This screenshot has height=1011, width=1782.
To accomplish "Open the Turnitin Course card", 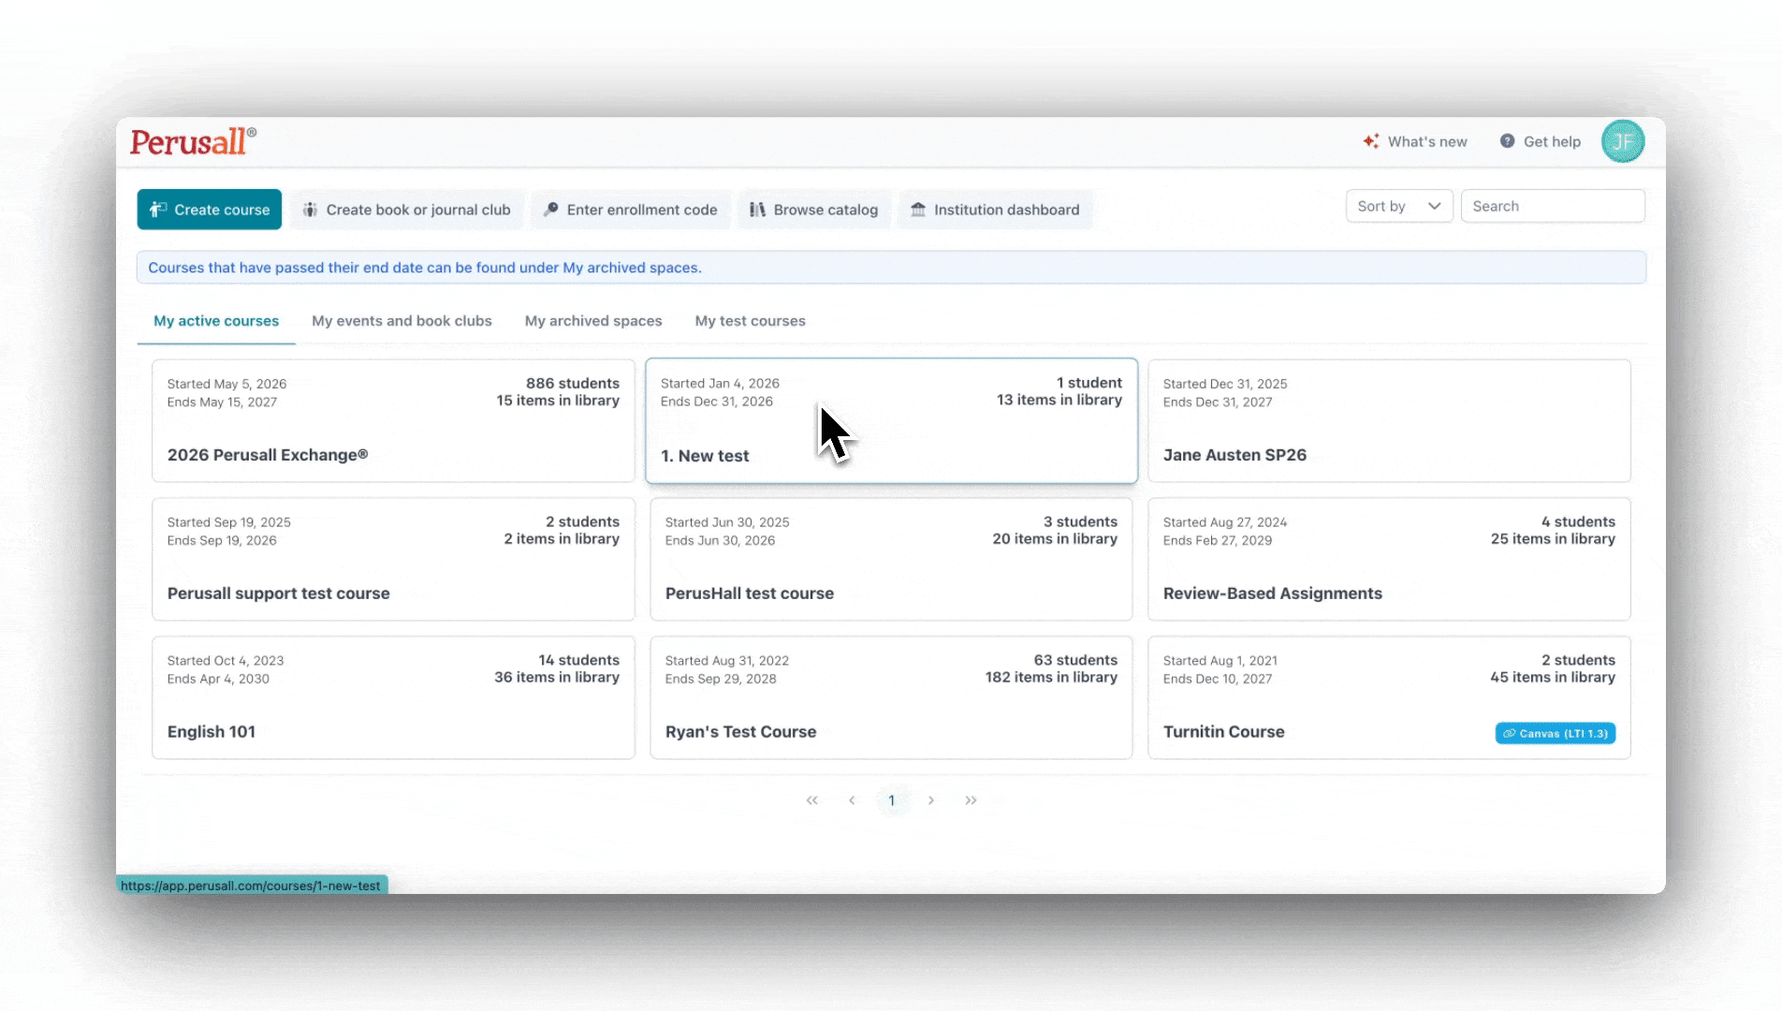I will [1389, 697].
